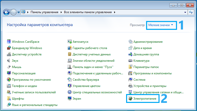This screenshot has height=111, width=197.
Task: Open the Экран link text
Action: coord(77,98)
